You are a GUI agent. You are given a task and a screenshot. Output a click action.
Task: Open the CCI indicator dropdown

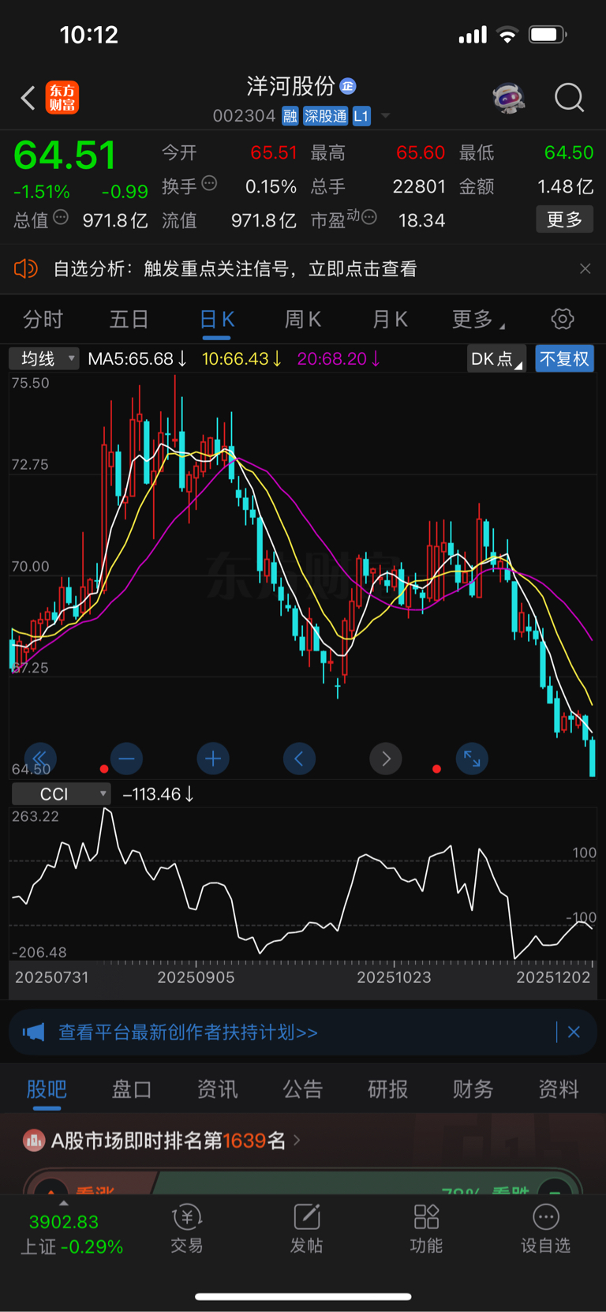click(x=61, y=794)
